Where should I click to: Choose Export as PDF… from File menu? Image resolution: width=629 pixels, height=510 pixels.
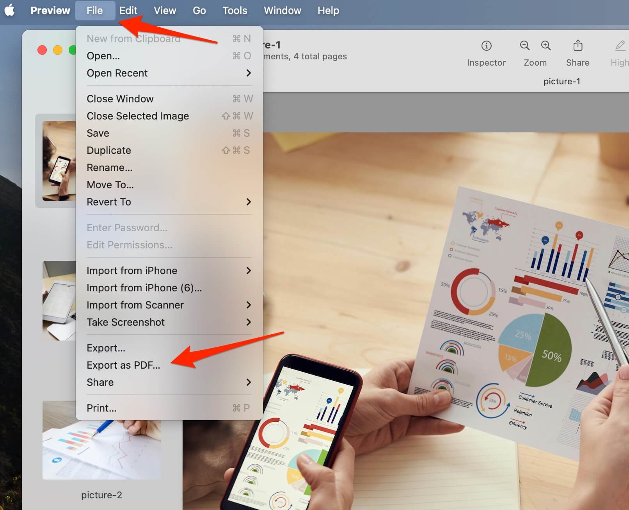pyautogui.click(x=123, y=365)
